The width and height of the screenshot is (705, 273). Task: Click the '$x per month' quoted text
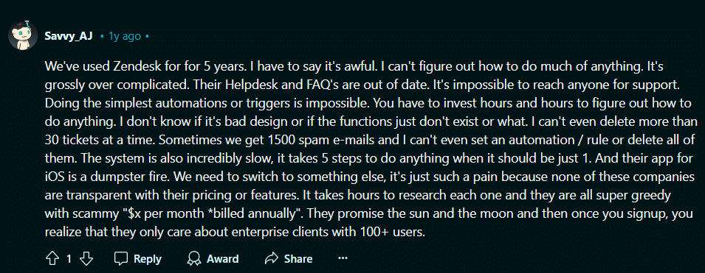[x=160, y=214]
